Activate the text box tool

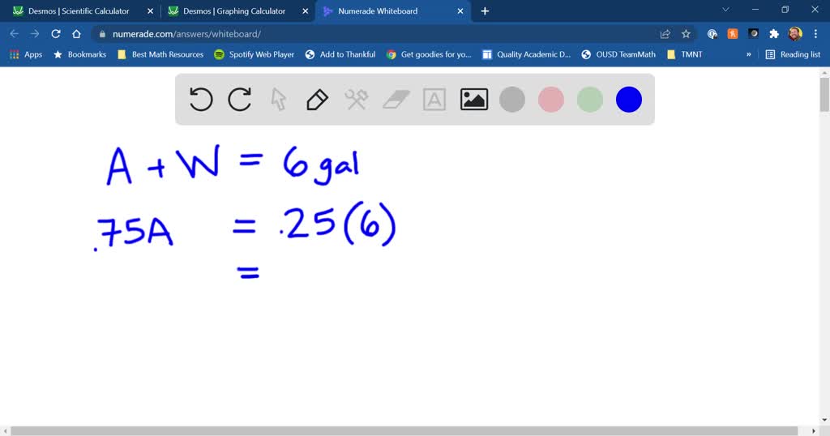pos(434,100)
